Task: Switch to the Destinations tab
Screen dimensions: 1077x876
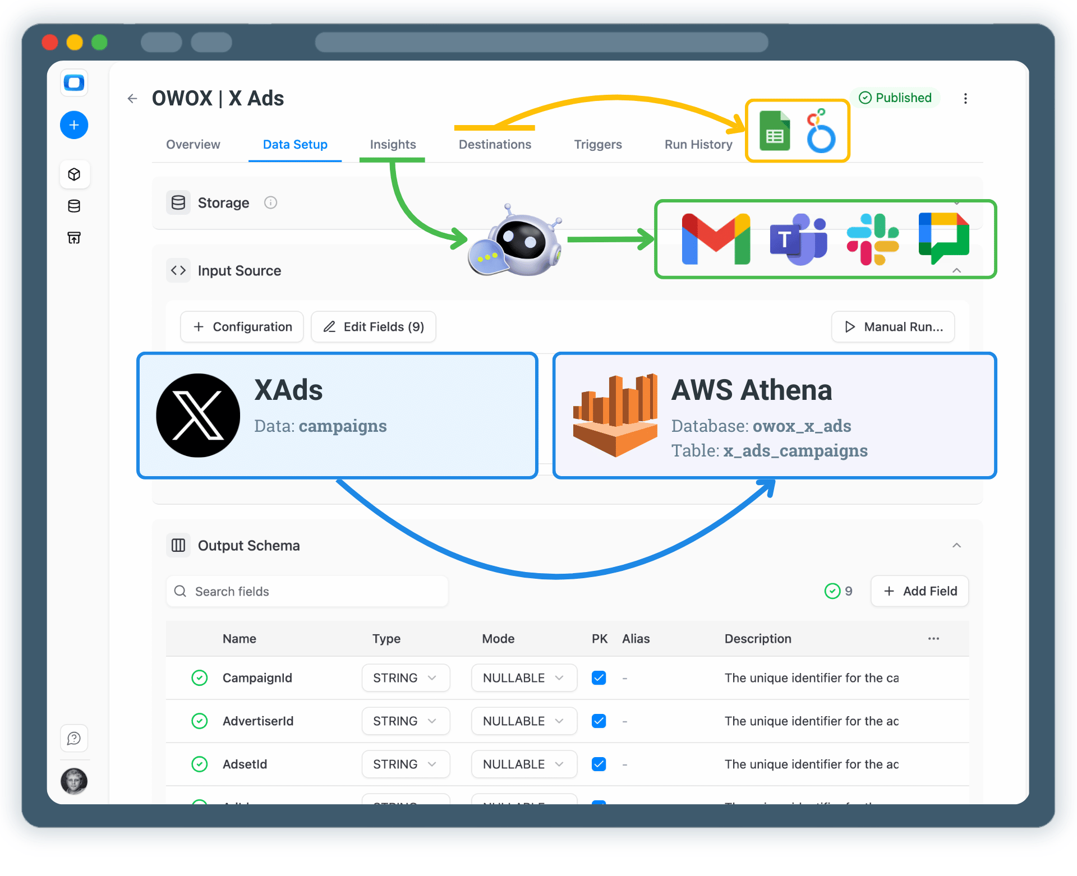Action: [495, 144]
